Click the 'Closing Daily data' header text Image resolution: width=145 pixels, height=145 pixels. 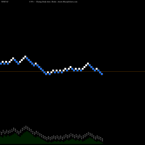pyautogui.click(x=43, y=2)
